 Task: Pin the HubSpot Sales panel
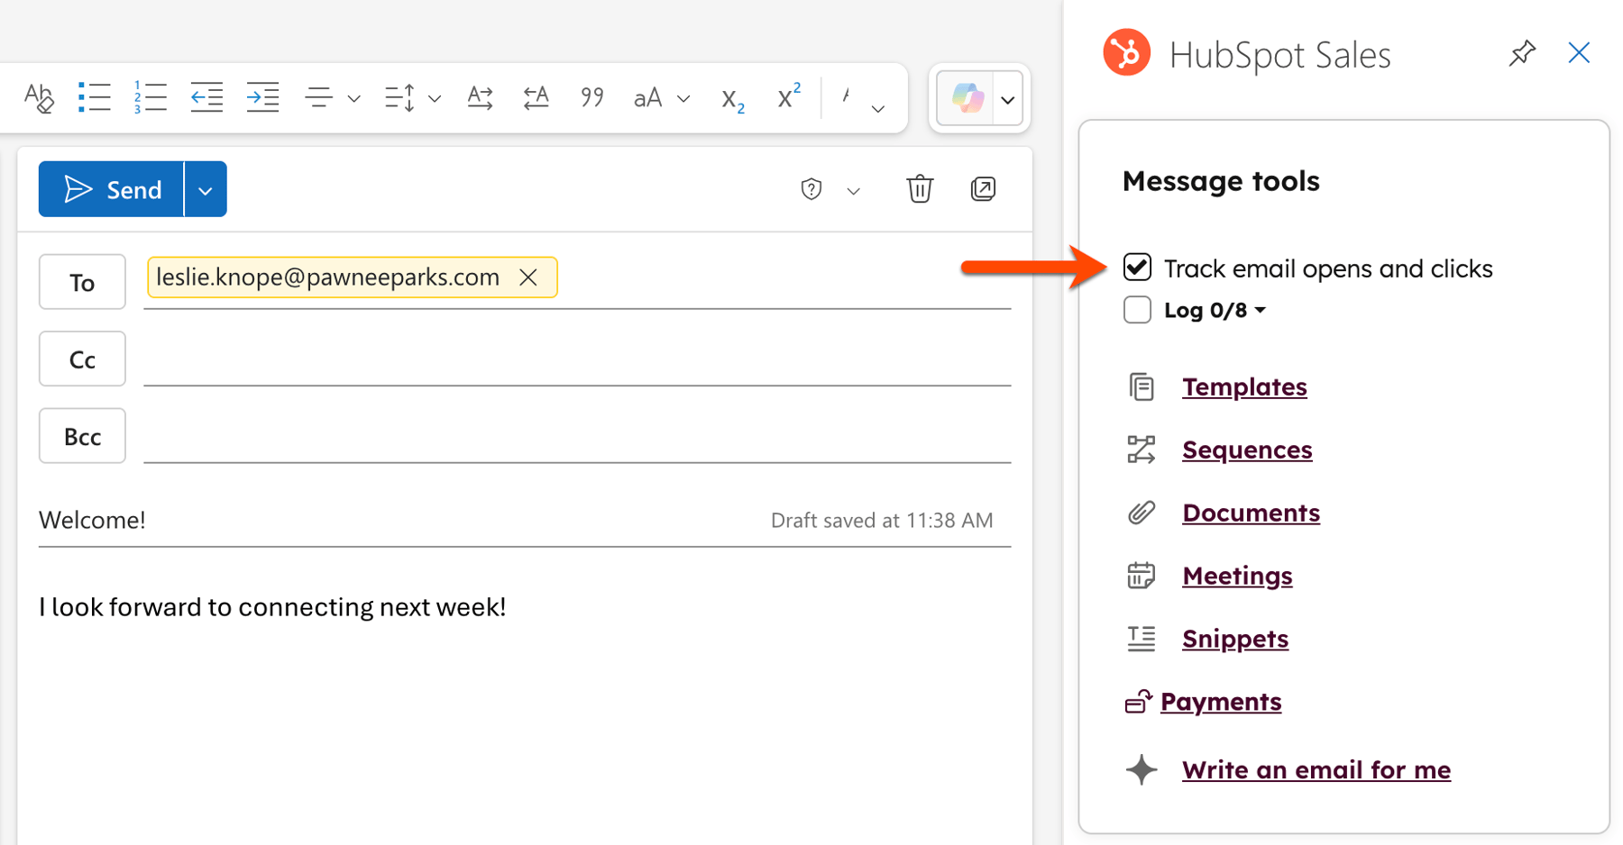[x=1521, y=53]
